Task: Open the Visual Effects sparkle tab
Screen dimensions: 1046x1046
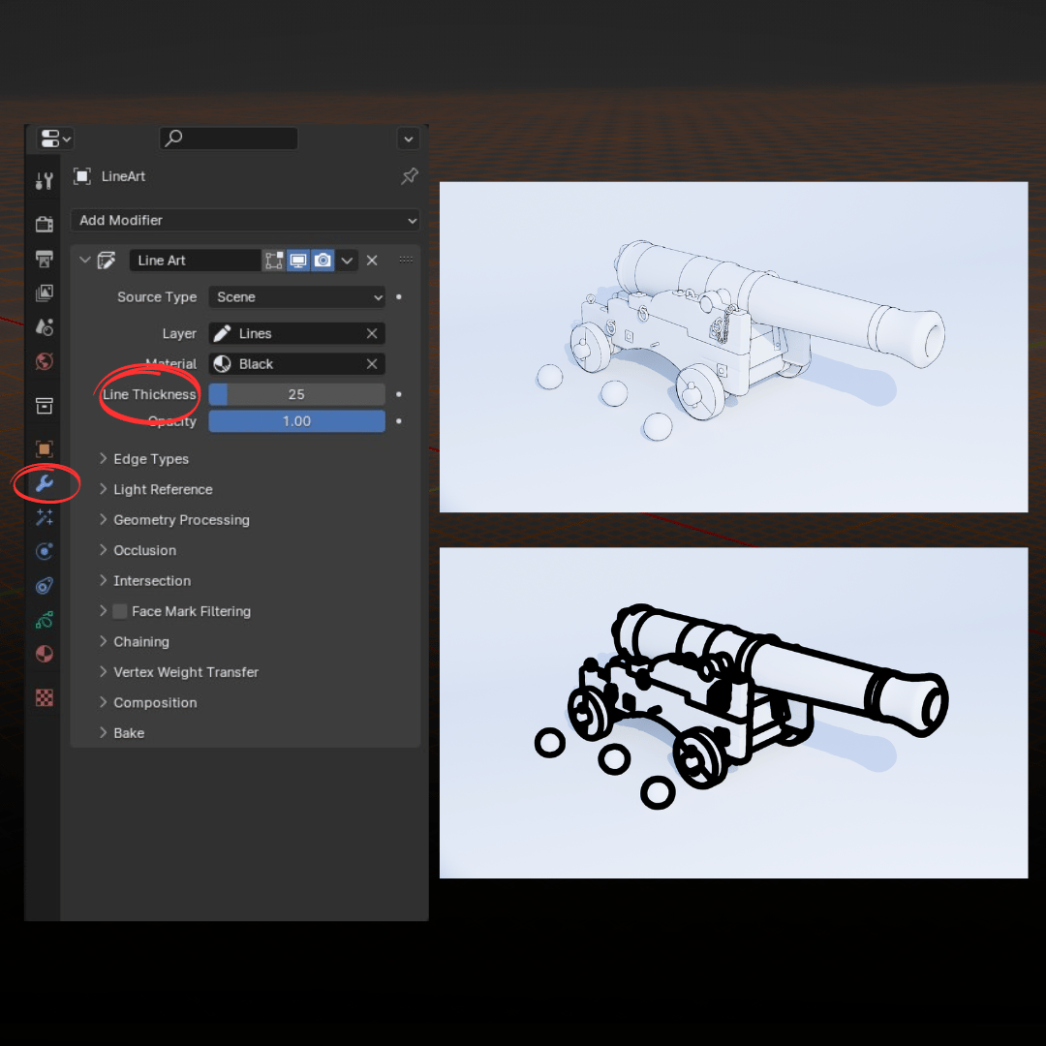Action: (44, 517)
